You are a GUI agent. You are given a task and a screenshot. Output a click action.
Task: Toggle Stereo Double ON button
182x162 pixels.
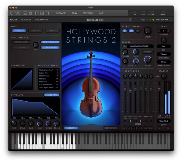131,31
